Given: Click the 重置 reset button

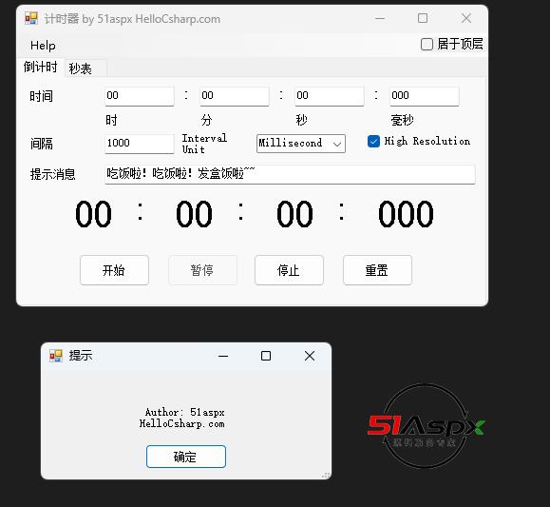Looking at the screenshot, I should 377,270.
